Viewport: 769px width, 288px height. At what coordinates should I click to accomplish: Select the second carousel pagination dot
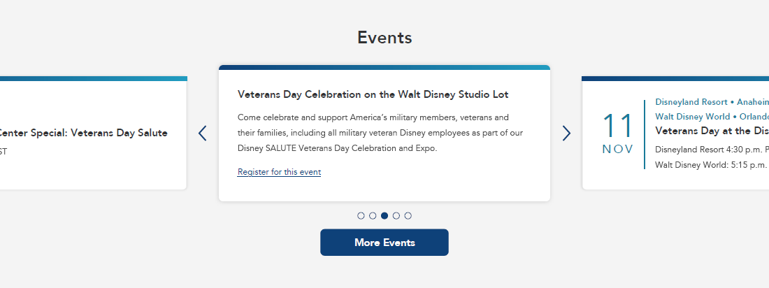pyautogui.click(x=373, y=215)
